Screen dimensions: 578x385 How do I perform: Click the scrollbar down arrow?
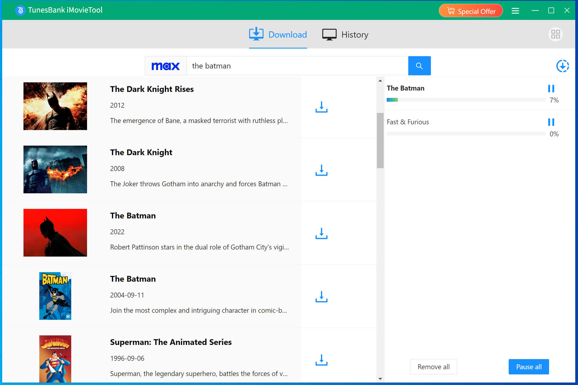[x=380, y=379]
